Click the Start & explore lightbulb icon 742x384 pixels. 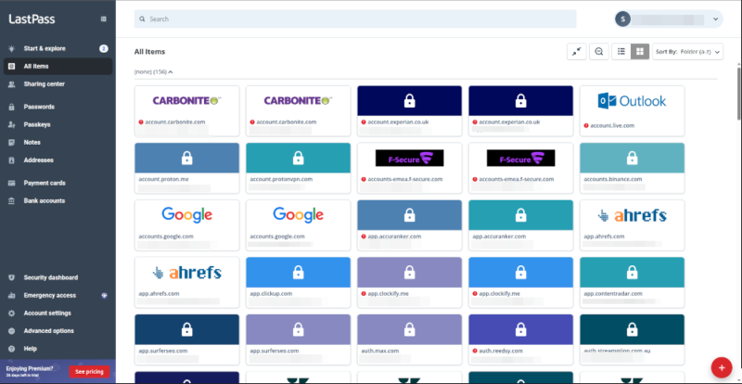tap(11, 49)
